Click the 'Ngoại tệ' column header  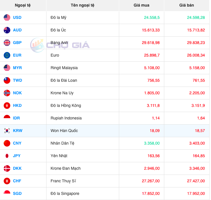tap(23, 5)
